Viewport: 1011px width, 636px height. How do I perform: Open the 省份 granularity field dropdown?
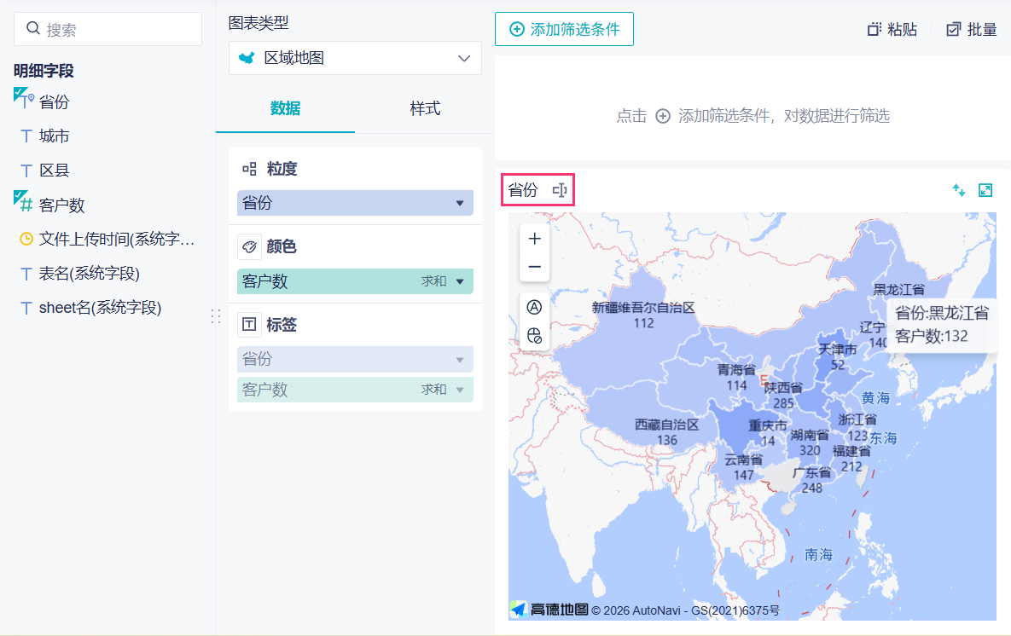tap(355, 203)
